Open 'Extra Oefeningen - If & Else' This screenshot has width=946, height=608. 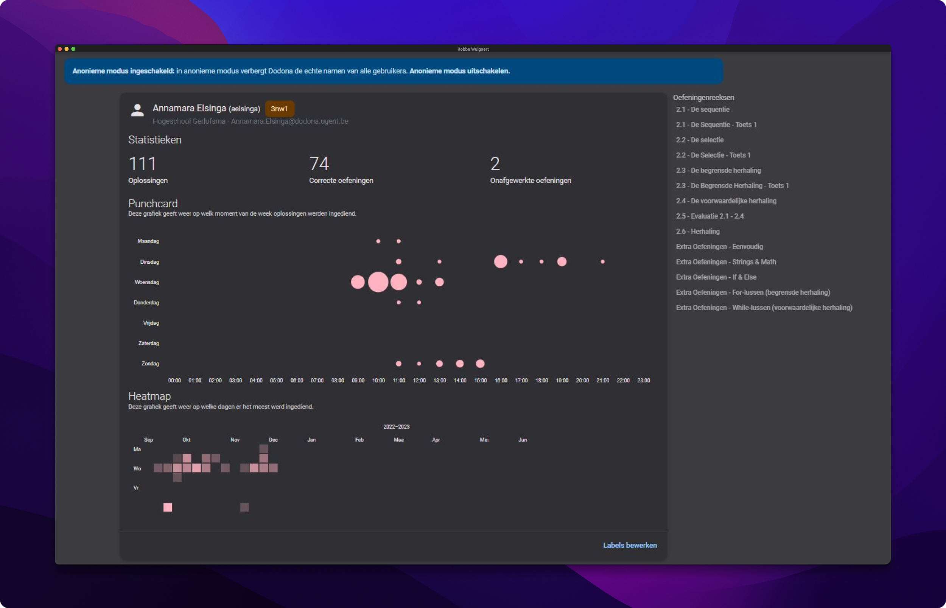[x=716, y=277]
